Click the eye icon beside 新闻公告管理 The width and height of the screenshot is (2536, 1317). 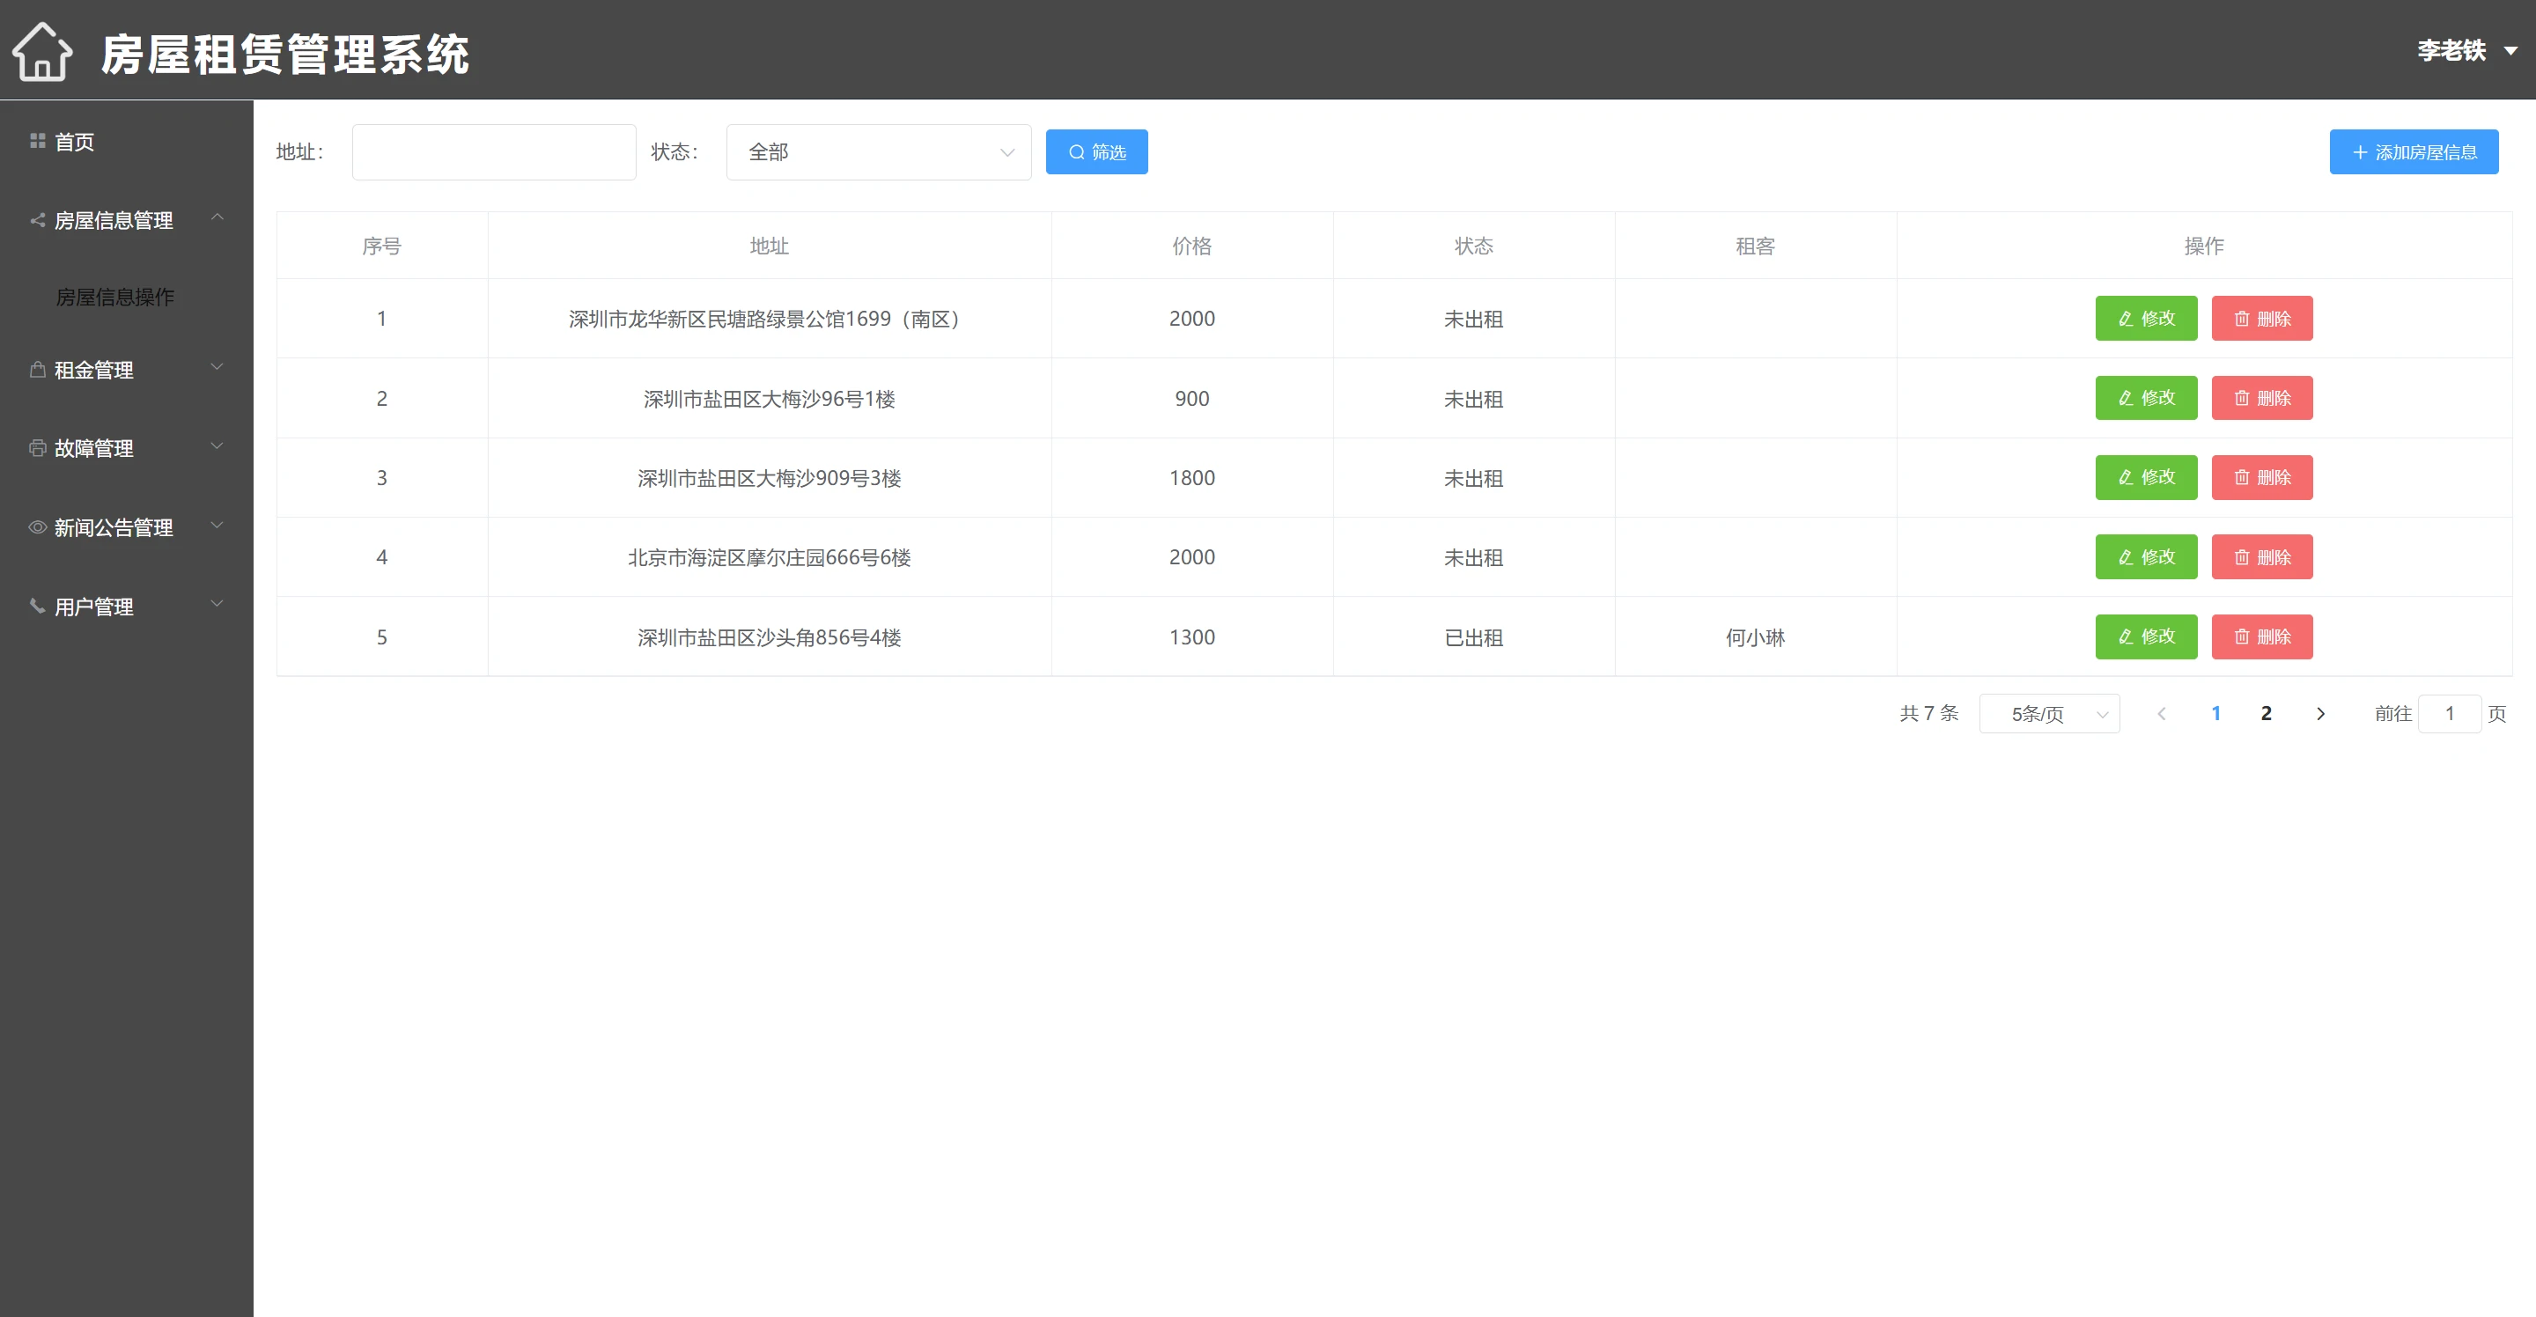(37, 527)
